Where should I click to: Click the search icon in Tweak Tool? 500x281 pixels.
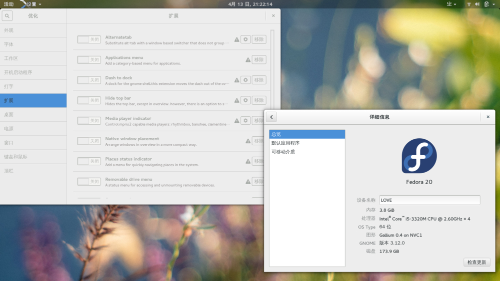point(7,15)
